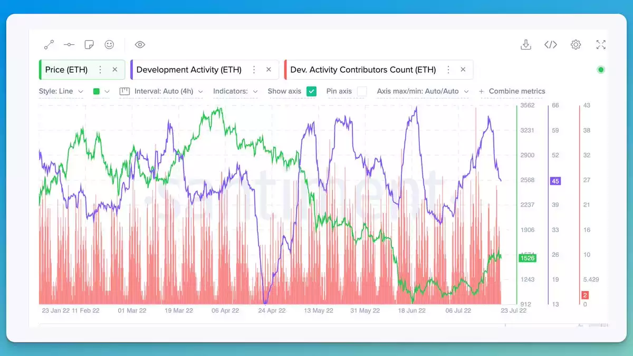633x356 pixels.
Task: Remove Dev. Activity Contributors Count metric
Action: (x=463, y=70)
